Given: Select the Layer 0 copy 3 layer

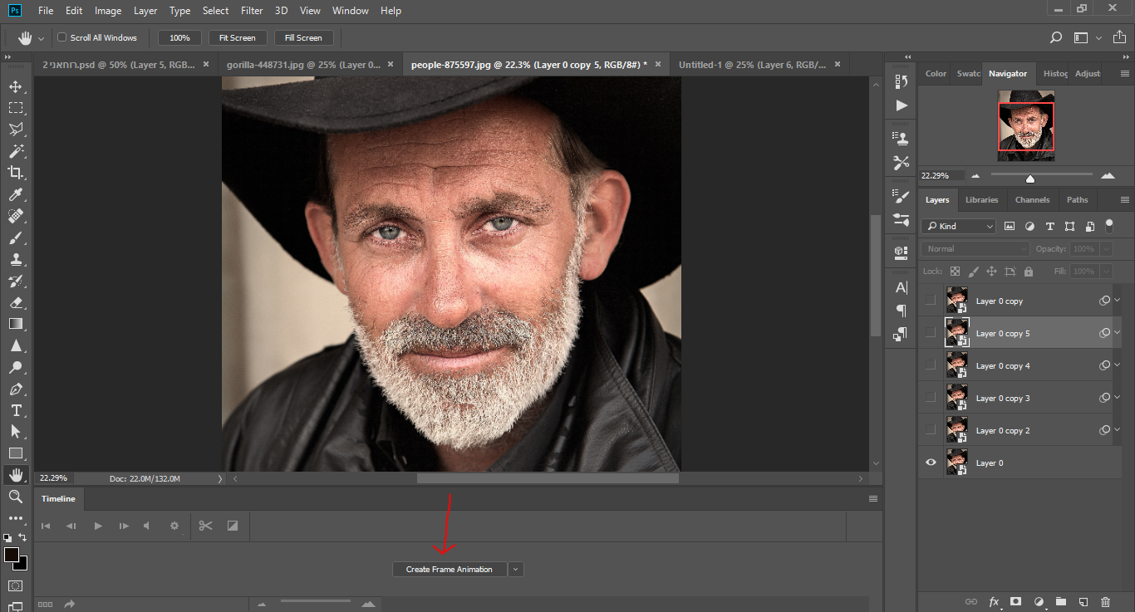Looking at the screenshot, I should [x=1003, y=399].
